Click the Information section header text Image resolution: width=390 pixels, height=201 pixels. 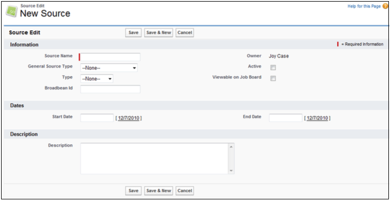click(x=24, y=45)
